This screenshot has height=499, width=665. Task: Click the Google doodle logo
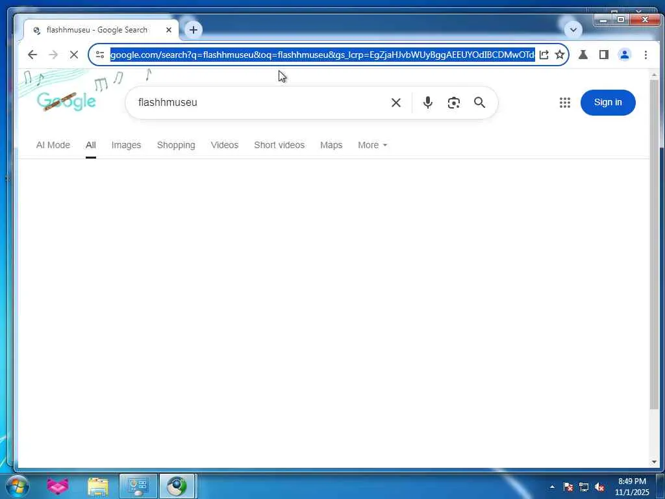[66, 101]
